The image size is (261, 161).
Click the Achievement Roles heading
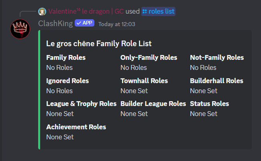[76, 127]
